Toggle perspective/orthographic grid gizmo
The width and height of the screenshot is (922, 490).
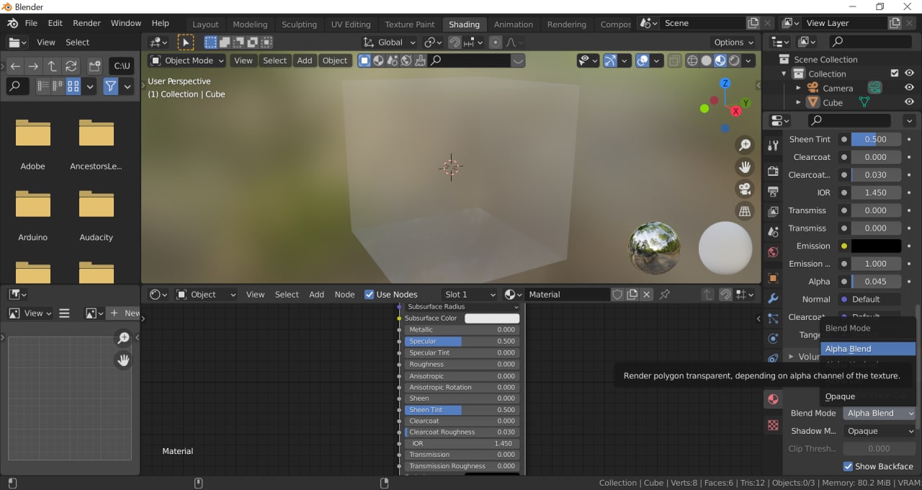[x=745, y=211]
